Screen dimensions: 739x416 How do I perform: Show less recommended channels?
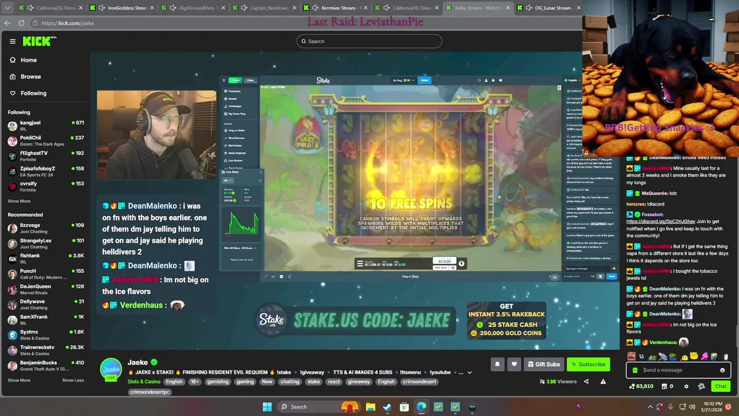click(73, 380)
